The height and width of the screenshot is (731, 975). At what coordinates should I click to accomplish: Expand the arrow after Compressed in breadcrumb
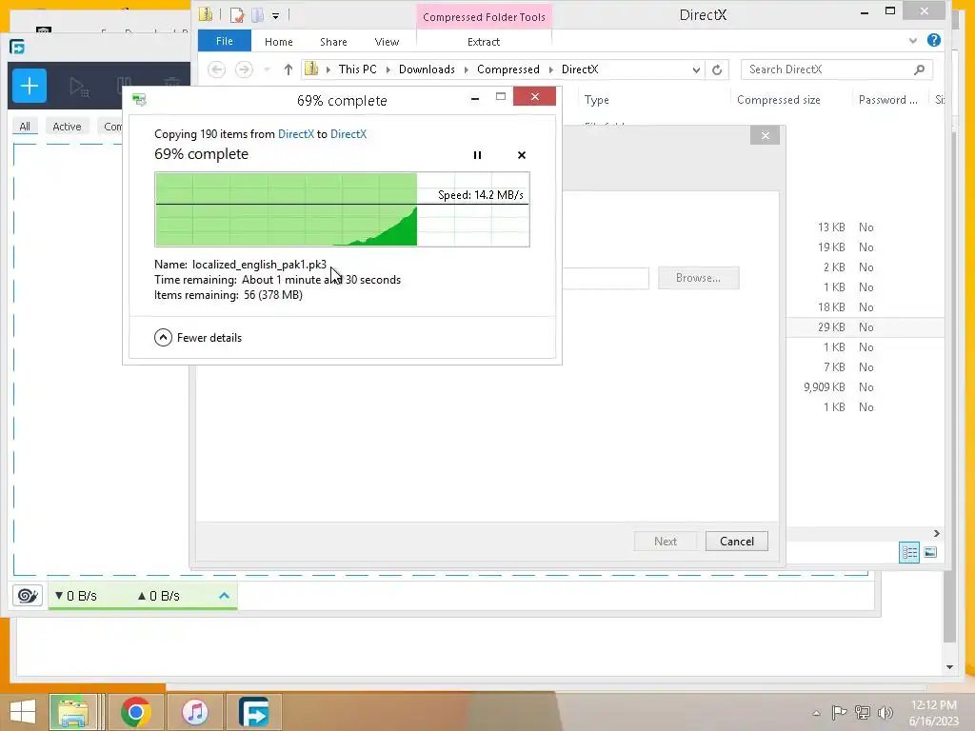[551, 69]
